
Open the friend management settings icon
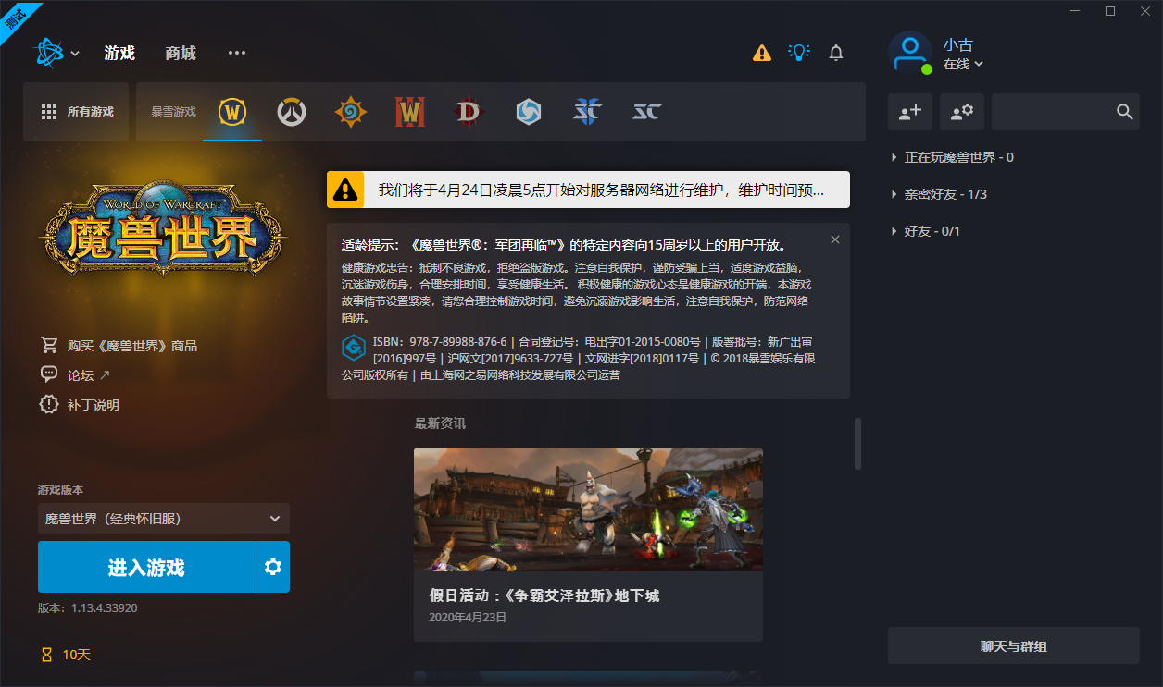[x=962, y=112]
